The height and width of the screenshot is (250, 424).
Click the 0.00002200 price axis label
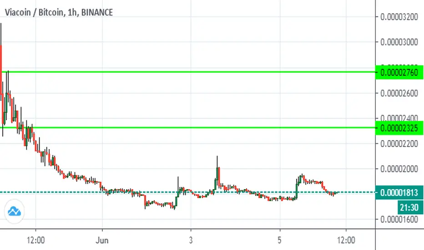pyautogui.click(x=399, y=144)
